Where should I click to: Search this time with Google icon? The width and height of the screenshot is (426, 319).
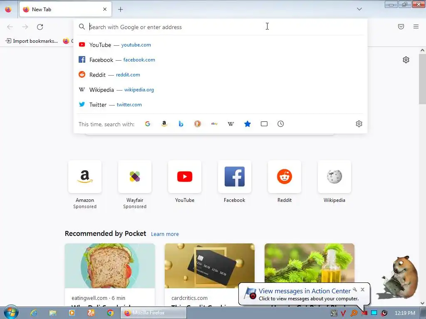click(x=148, y=124)
